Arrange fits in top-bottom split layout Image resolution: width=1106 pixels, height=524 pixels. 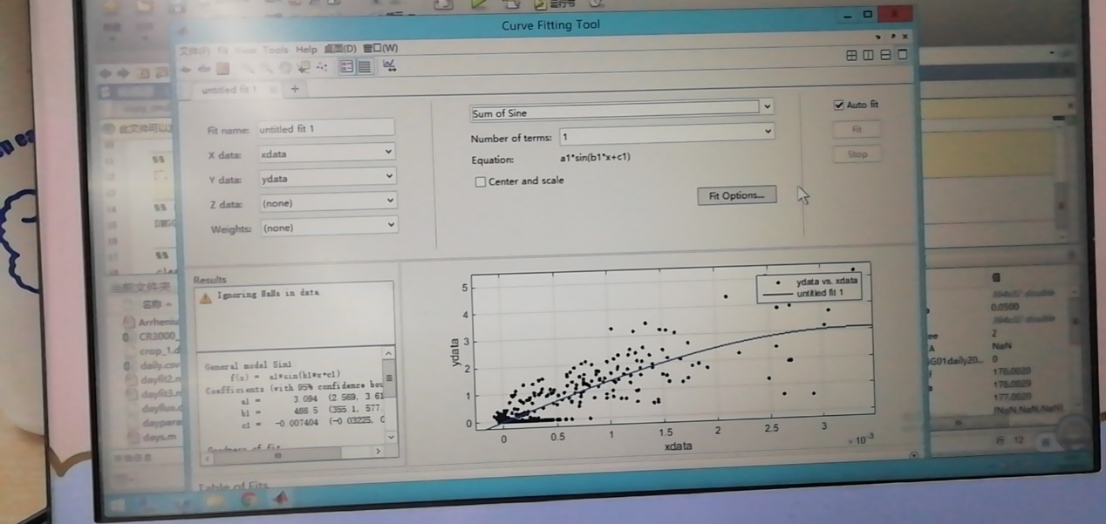tap(885, 55)
